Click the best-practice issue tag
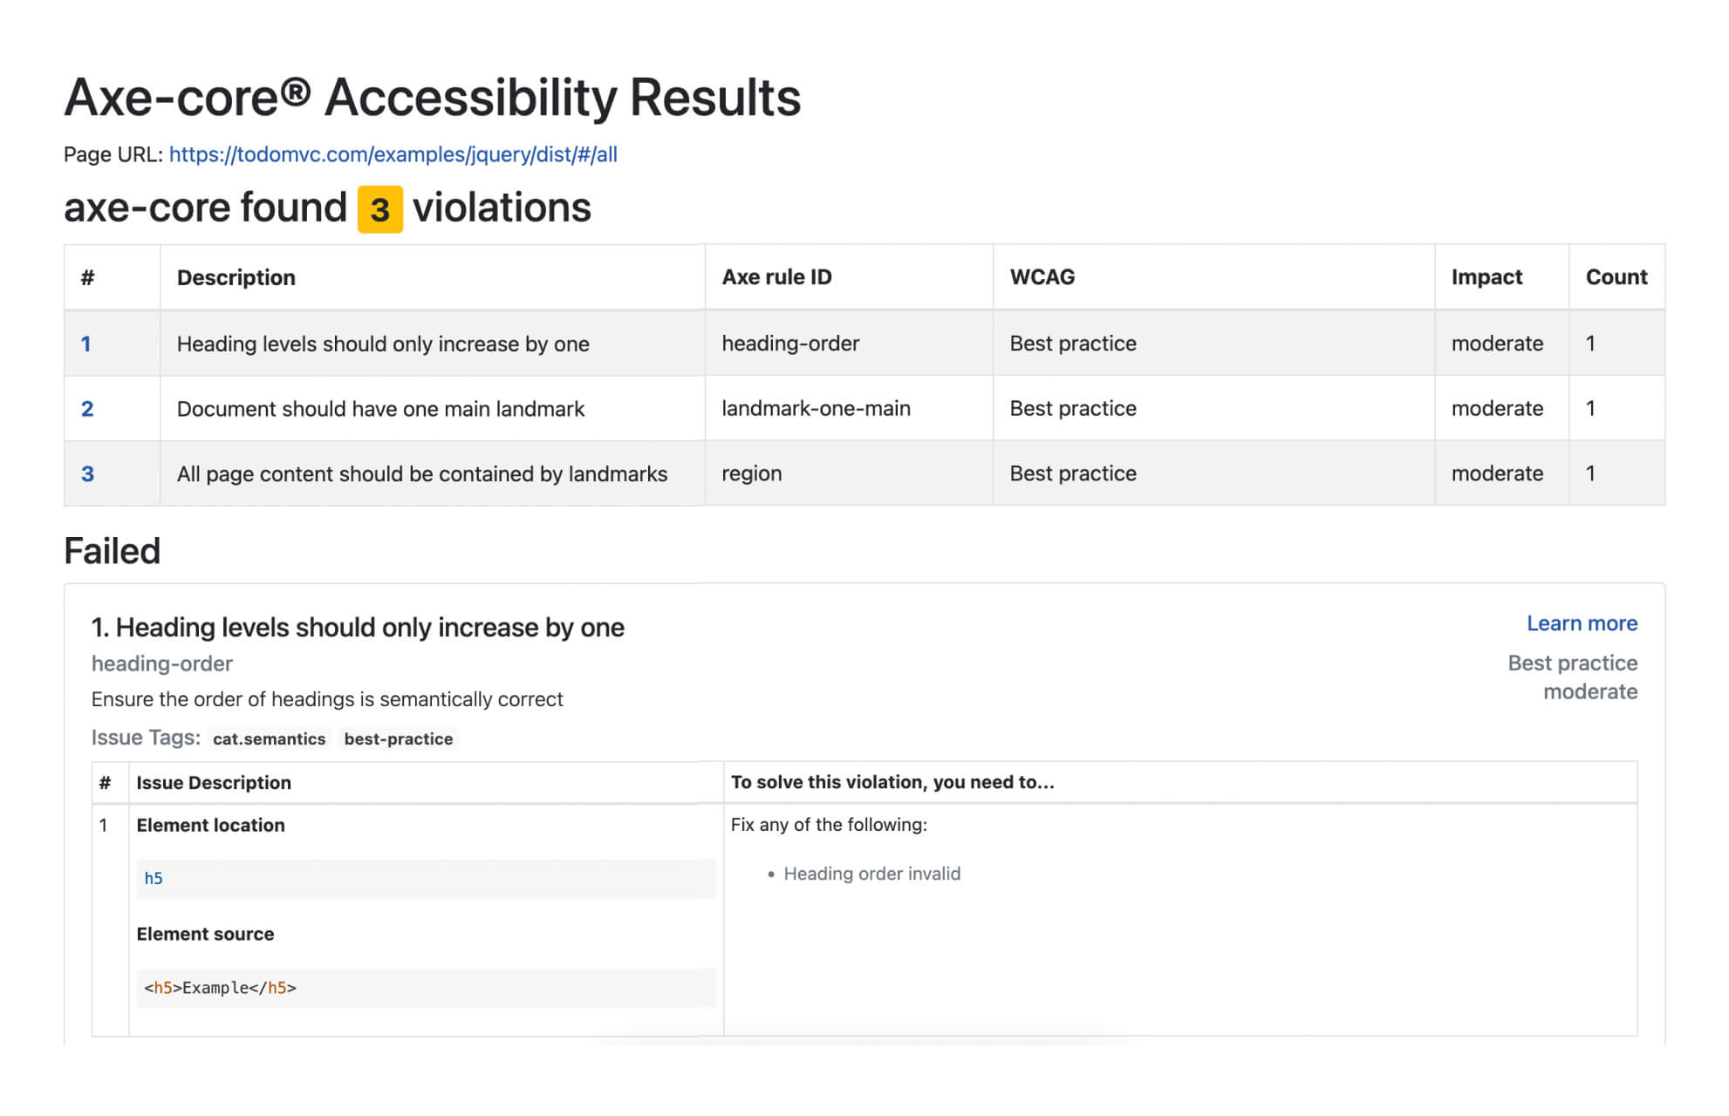The image size is (1729, 1116). tap(398, 738)
